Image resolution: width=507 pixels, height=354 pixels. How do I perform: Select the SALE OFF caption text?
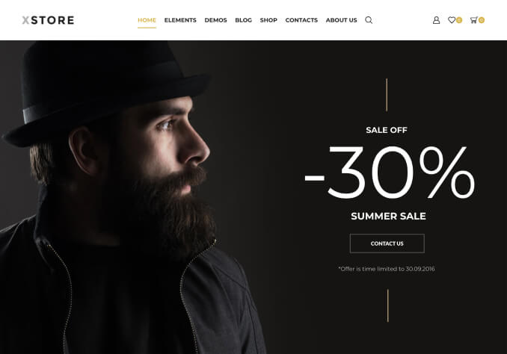pos(387,130)
